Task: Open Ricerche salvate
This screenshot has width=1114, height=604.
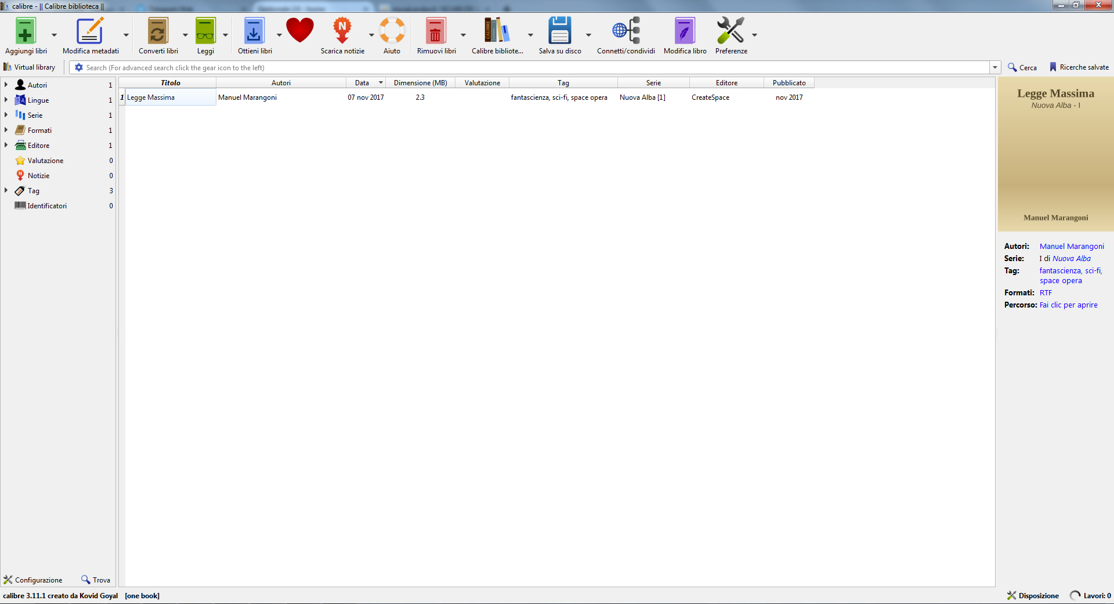Action: [1079, 67]
